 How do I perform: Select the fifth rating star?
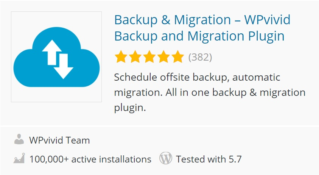tap(177, 57)
